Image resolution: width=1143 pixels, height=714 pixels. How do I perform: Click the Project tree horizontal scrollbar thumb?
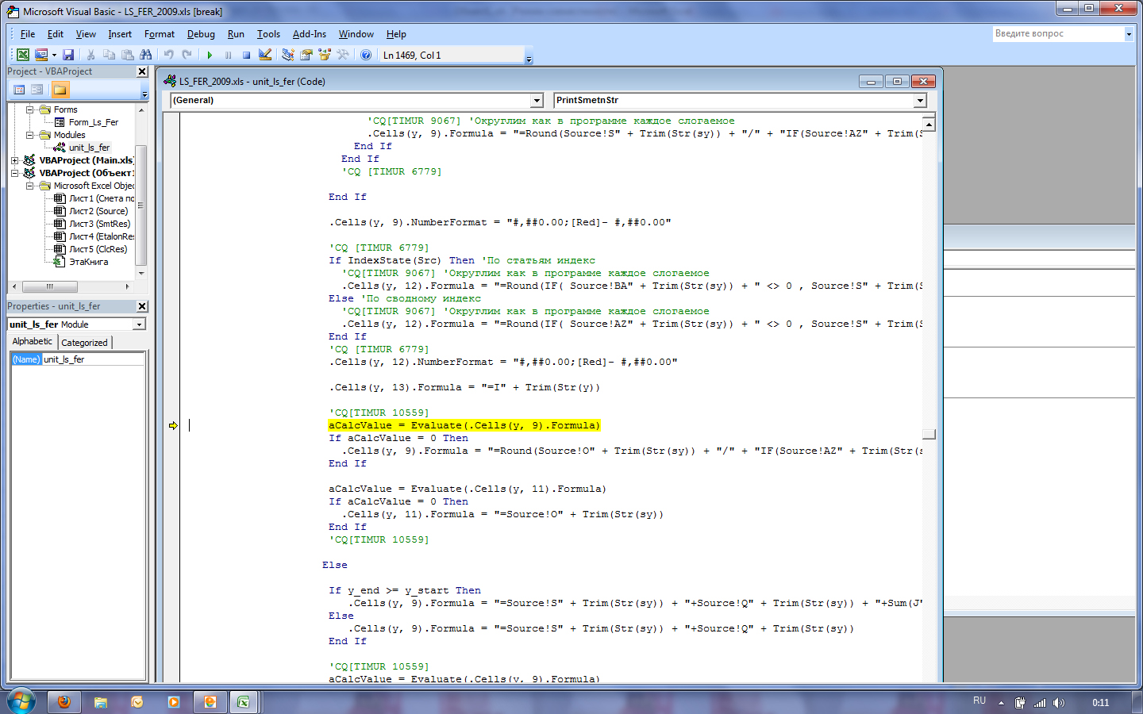pyautogui.click(x=49, y=286)
